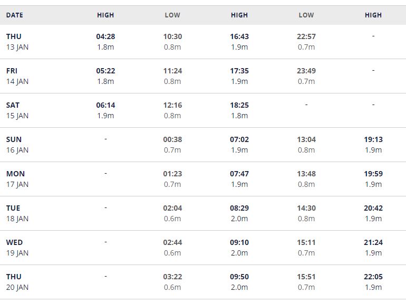
Task: Click the 23:49 low tide time
Action: coord(306,71)
